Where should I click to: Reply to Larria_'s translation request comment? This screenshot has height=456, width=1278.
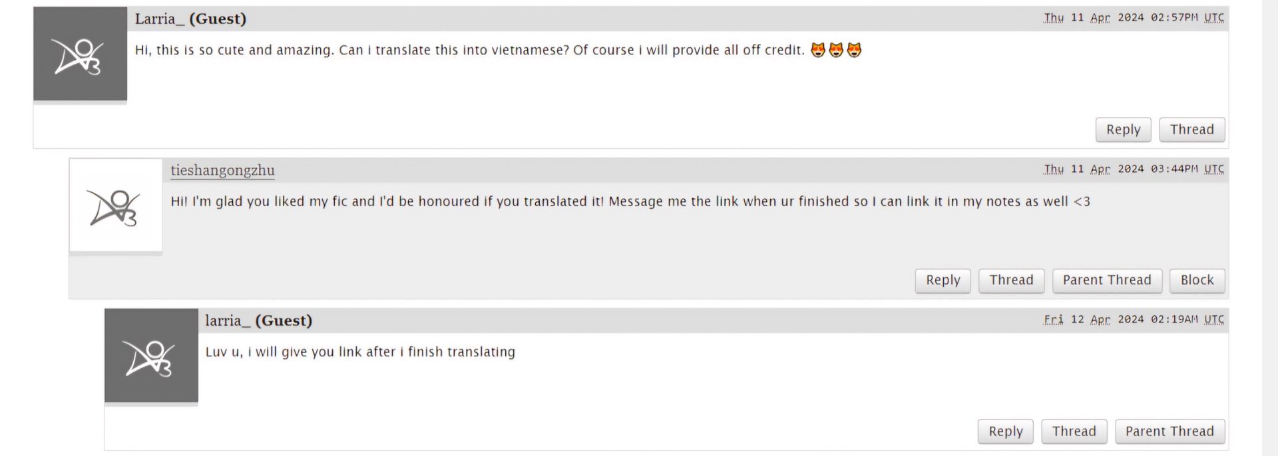pos(1123,130)
